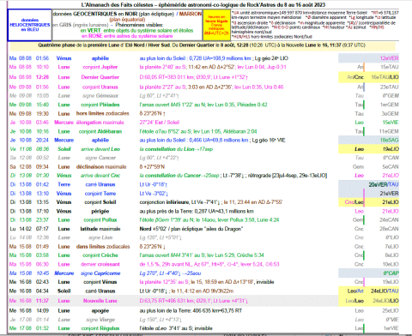412x336 pixels.
Task: Click the 'conjoint Crèche' event
Action: (100, 255)
